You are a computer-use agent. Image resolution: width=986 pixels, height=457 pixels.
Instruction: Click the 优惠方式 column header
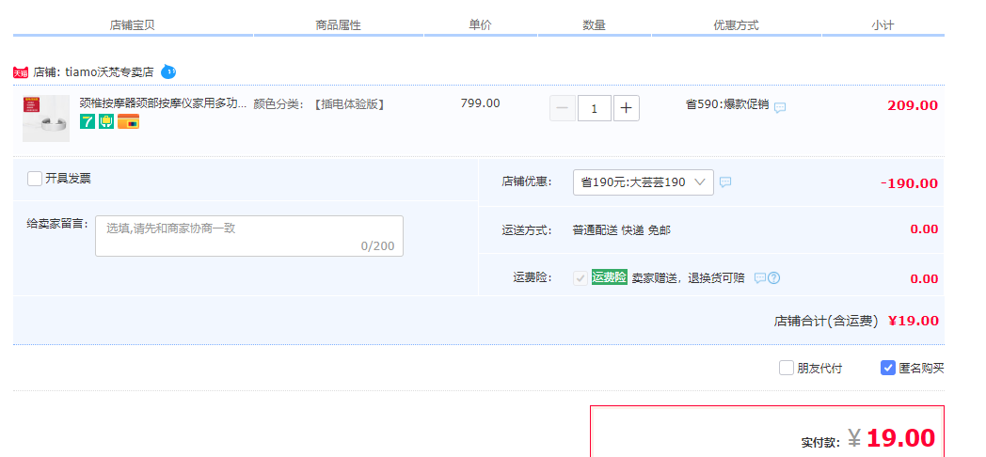coord(737,25)
